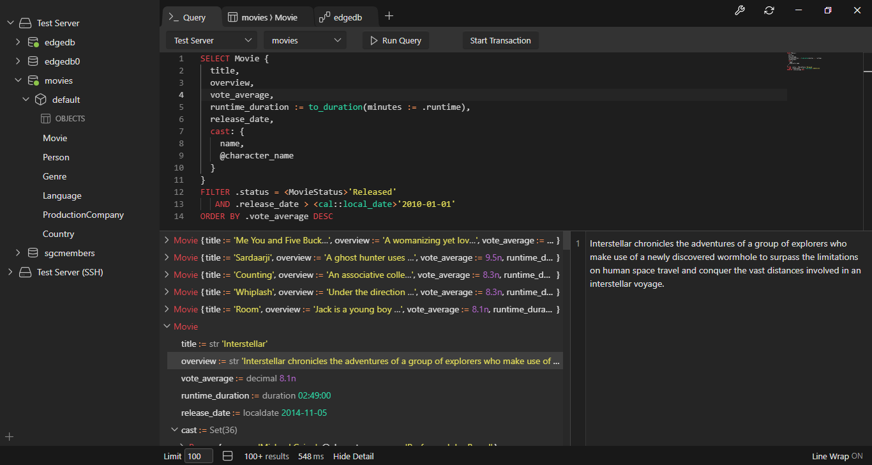The image size is (872, 465).
Task: Expand the 'Room' Movie result row
Action: [x=167, y=309]
